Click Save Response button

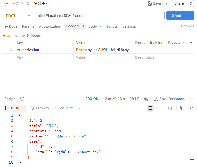point(169,99)
